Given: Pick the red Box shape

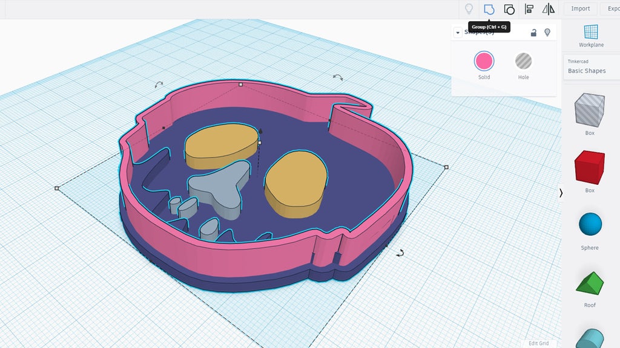Looking at the screenshot, I should pos(590,167).
